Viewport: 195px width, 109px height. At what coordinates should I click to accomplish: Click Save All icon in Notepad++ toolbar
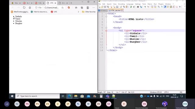pyautogui.click(x=108, y=7)
